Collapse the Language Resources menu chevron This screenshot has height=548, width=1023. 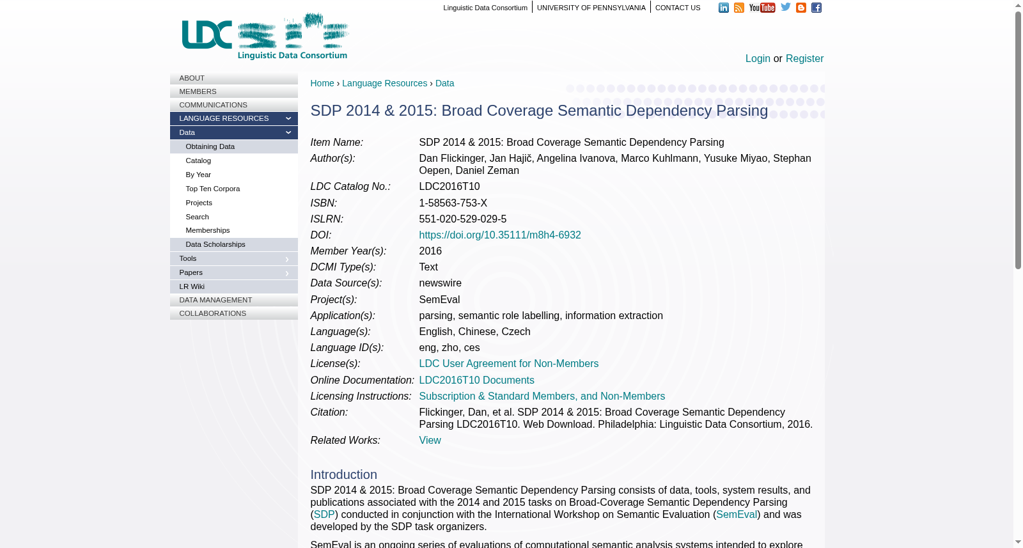point(288,118)
